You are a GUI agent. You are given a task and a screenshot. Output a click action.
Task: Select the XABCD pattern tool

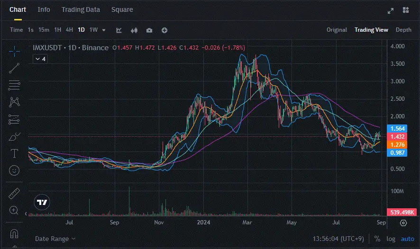click(14, 102)
